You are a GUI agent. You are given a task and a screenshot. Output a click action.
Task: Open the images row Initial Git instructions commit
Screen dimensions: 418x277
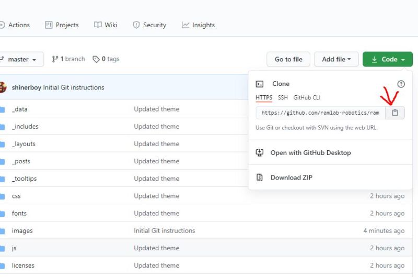coord(165,231)
